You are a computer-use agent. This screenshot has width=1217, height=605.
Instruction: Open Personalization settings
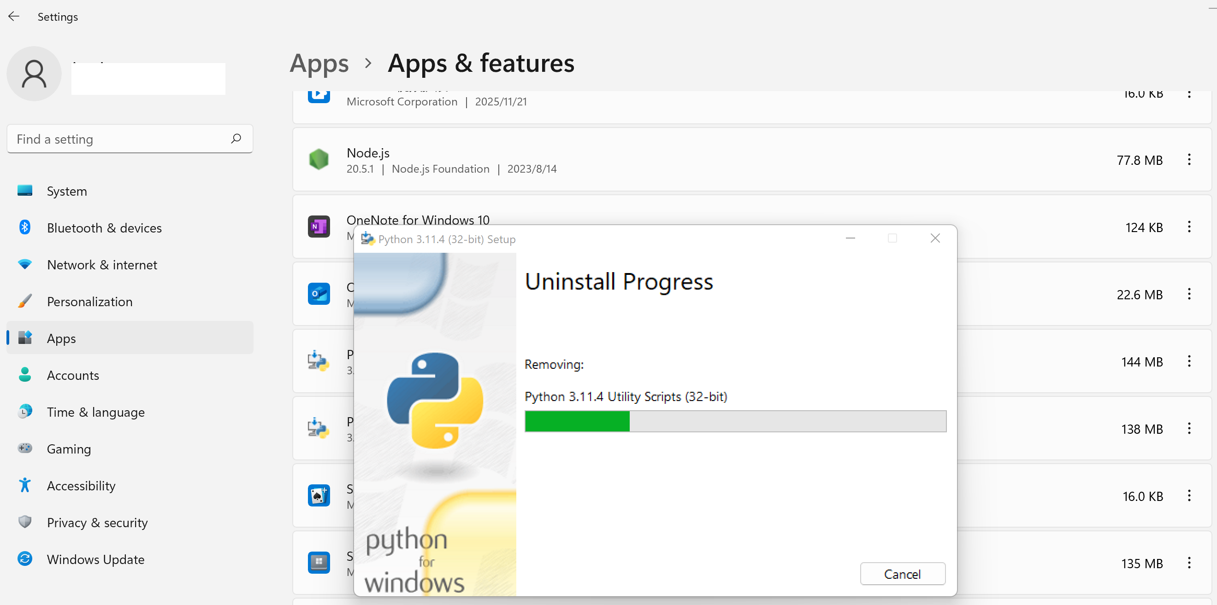click(x=130, y=302)
